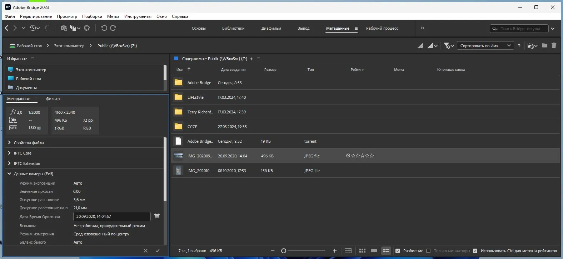563x259 pixels.
Task: Click Этот компьютер in the breadcrumb path
Action: click(69, 46)
